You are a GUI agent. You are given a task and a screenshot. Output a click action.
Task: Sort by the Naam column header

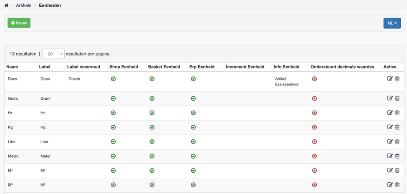[x=12, y=67]
